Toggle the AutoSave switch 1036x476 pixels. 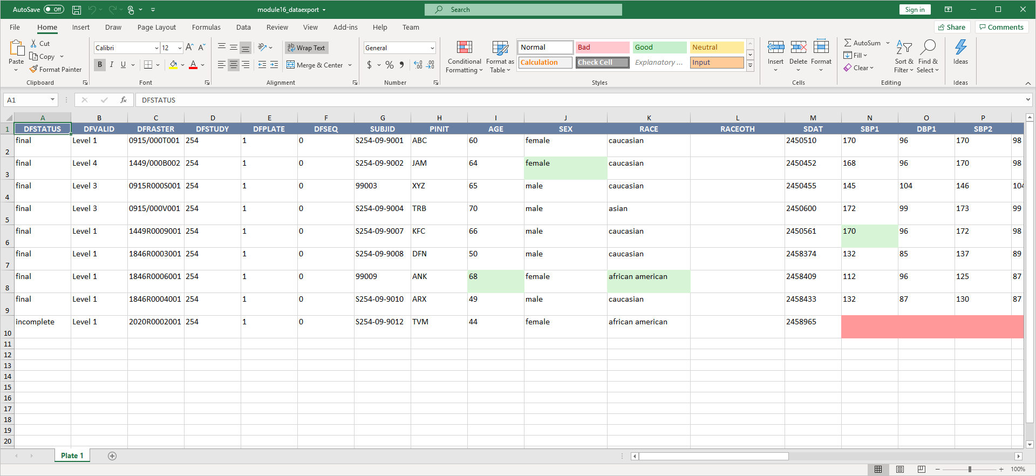[53, 10]
